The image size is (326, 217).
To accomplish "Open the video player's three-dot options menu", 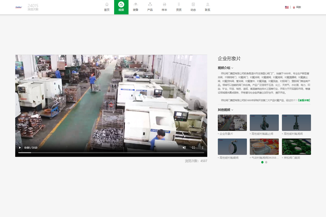I will click(203, 148).
